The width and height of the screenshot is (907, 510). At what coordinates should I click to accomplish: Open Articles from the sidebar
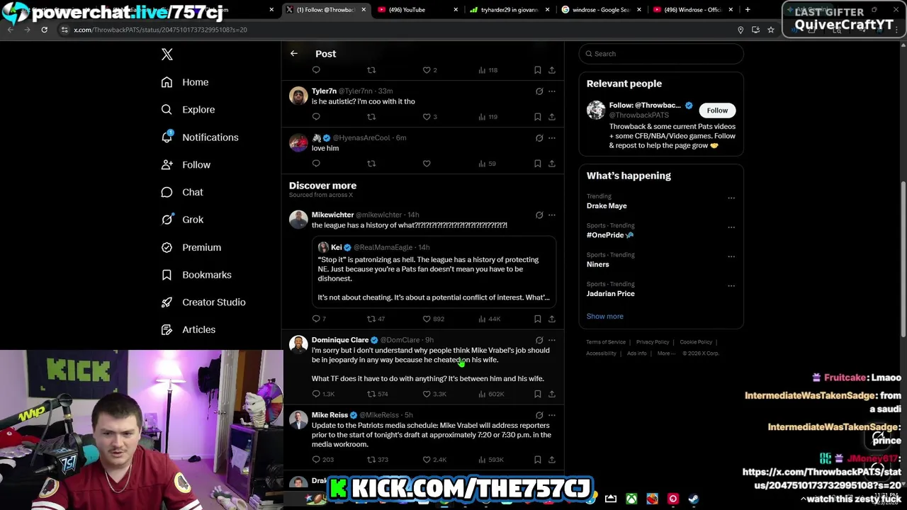188,329
